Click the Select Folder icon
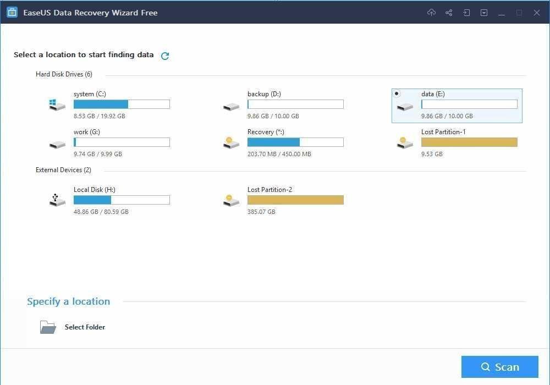Image resolution: width=550 pixels, height=385 pixels. 48,327
